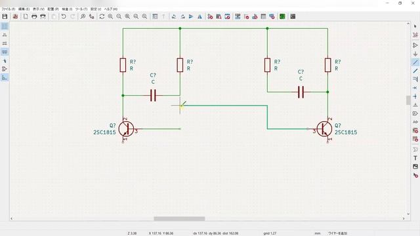Undo the last edit with the Undo arrow
Viewport: 420px width, 236px height.
coord(64,16)
